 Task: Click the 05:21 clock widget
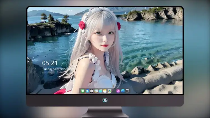point(50,63)
